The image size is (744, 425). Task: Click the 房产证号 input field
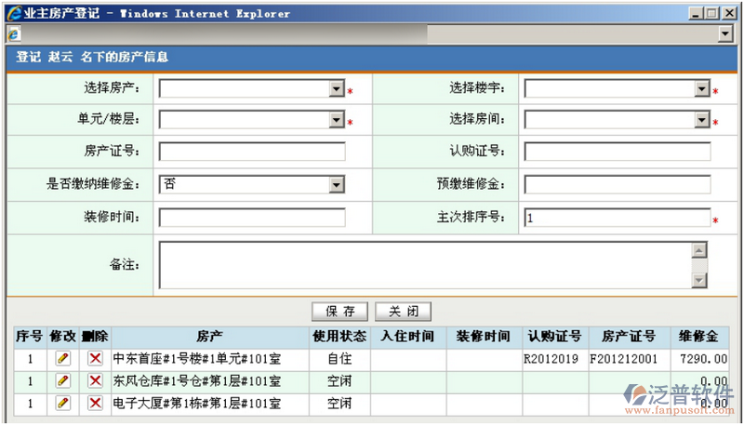pyautogui.click(x=252, y=153)
